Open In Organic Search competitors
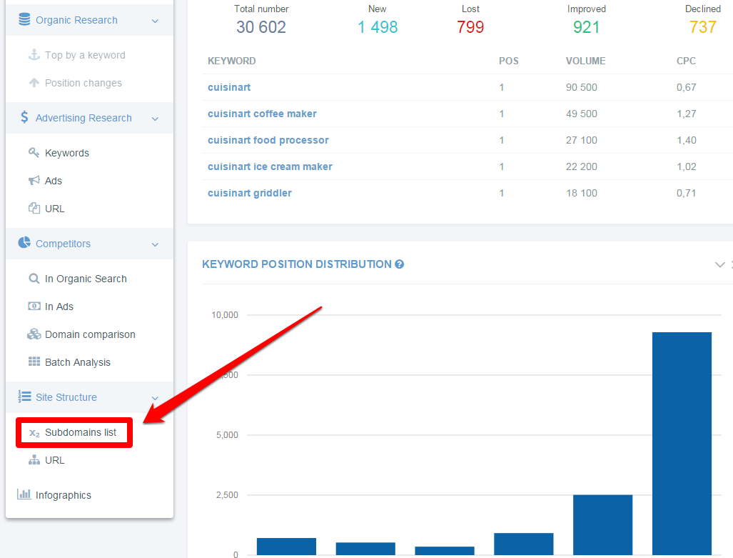 [x=86, y=279]
